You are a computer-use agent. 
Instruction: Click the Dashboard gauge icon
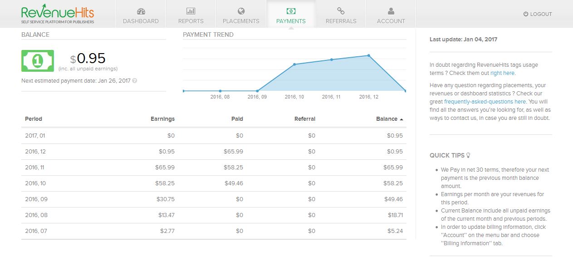point(141,11)
